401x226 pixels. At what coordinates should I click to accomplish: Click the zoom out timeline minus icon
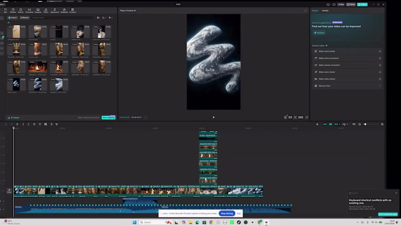[x=359, y=124]
